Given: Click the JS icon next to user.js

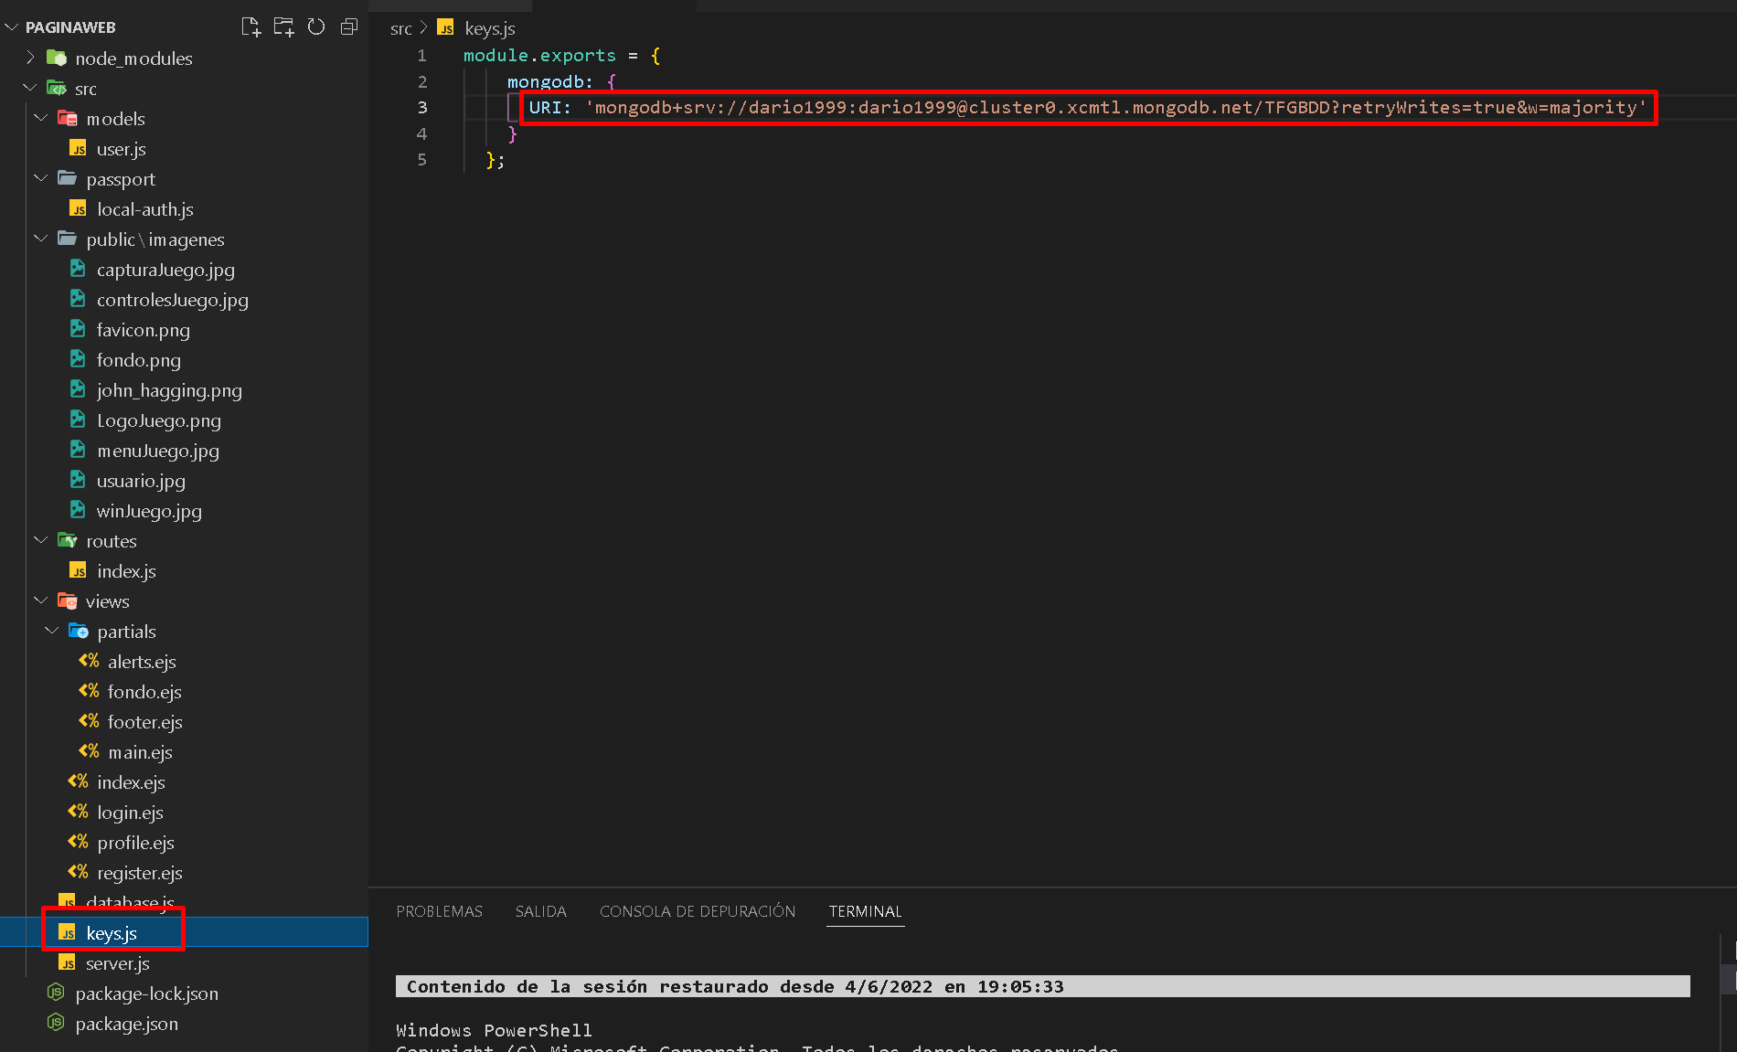Looking at the screenshot, I should 79,148.
